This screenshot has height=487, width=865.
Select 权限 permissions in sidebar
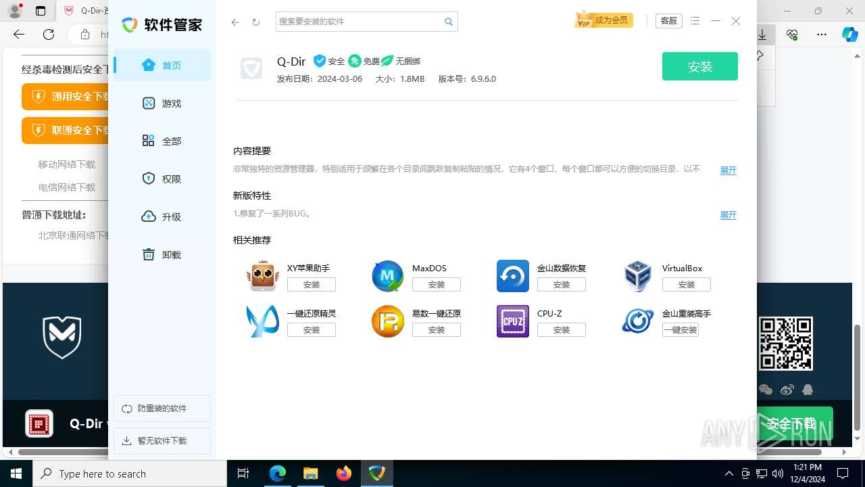coord(162,179)
